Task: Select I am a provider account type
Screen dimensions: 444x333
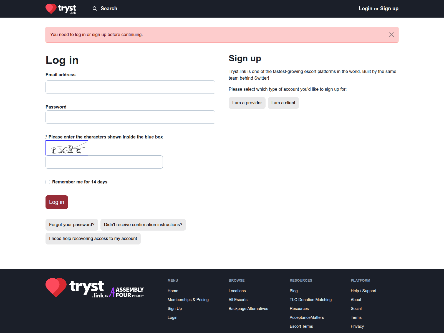Action: coord(247,103)
